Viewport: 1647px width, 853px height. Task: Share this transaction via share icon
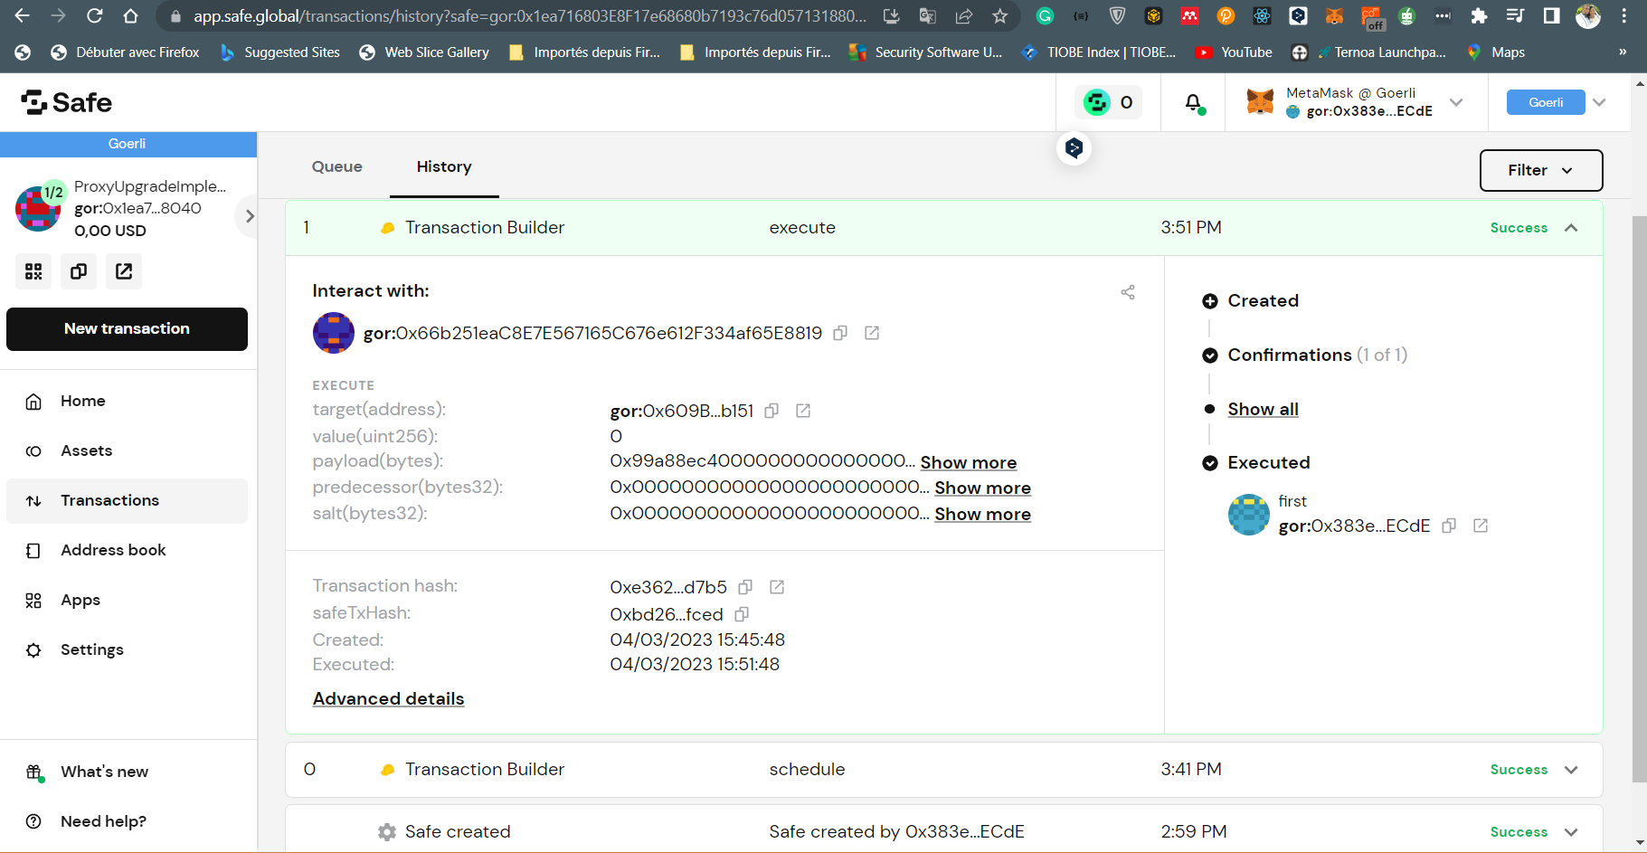[1128, 292]
